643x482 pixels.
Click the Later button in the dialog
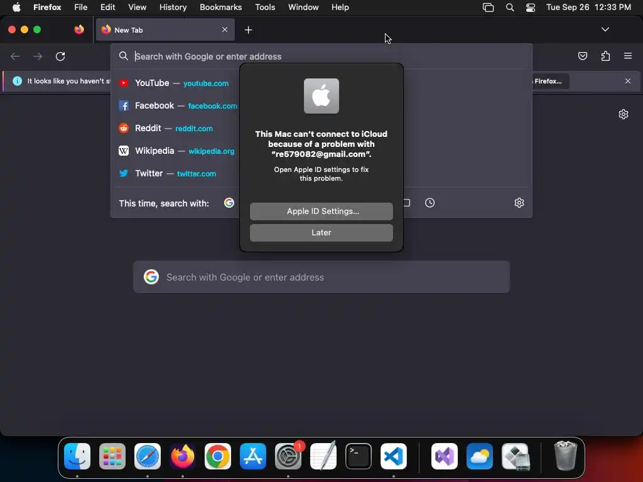click(x=321, y=233)
